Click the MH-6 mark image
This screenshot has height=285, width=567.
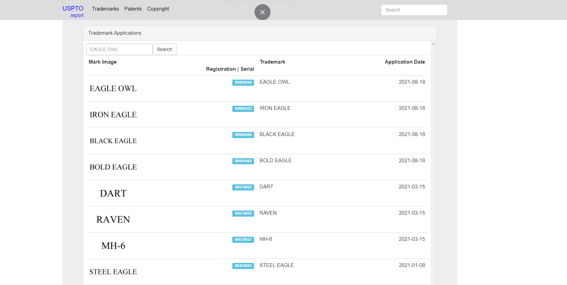coord(113,246)
